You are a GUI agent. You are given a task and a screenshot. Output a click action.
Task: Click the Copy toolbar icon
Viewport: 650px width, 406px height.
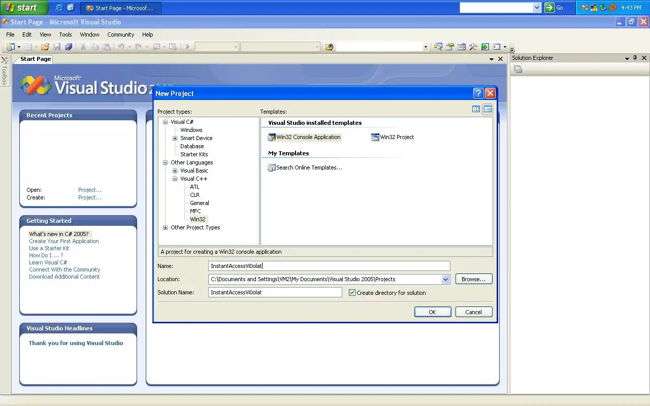pyautogui.click(x=94, y=47)
